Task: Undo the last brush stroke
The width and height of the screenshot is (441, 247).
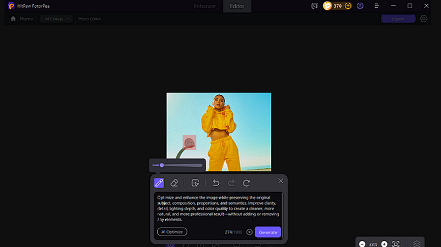Action: click(x=216, y=183)
